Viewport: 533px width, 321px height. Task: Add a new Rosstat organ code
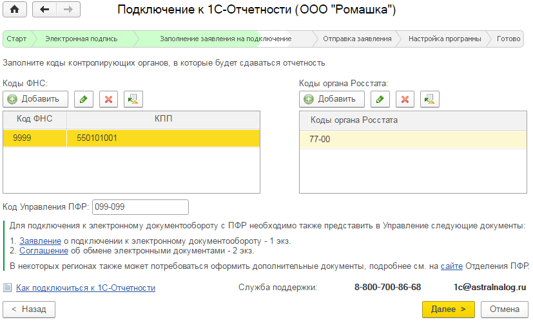[332, 99]
